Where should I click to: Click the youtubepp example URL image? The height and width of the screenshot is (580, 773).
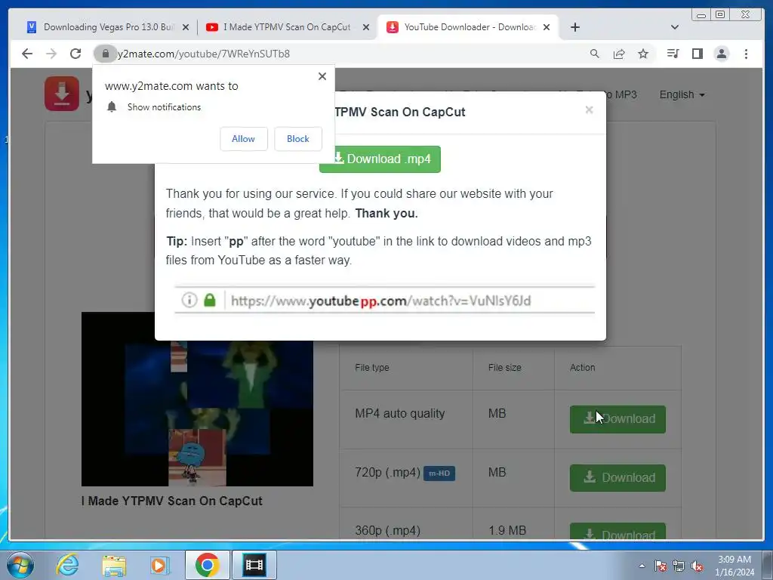pyautogui.click(x=384, y=300)
